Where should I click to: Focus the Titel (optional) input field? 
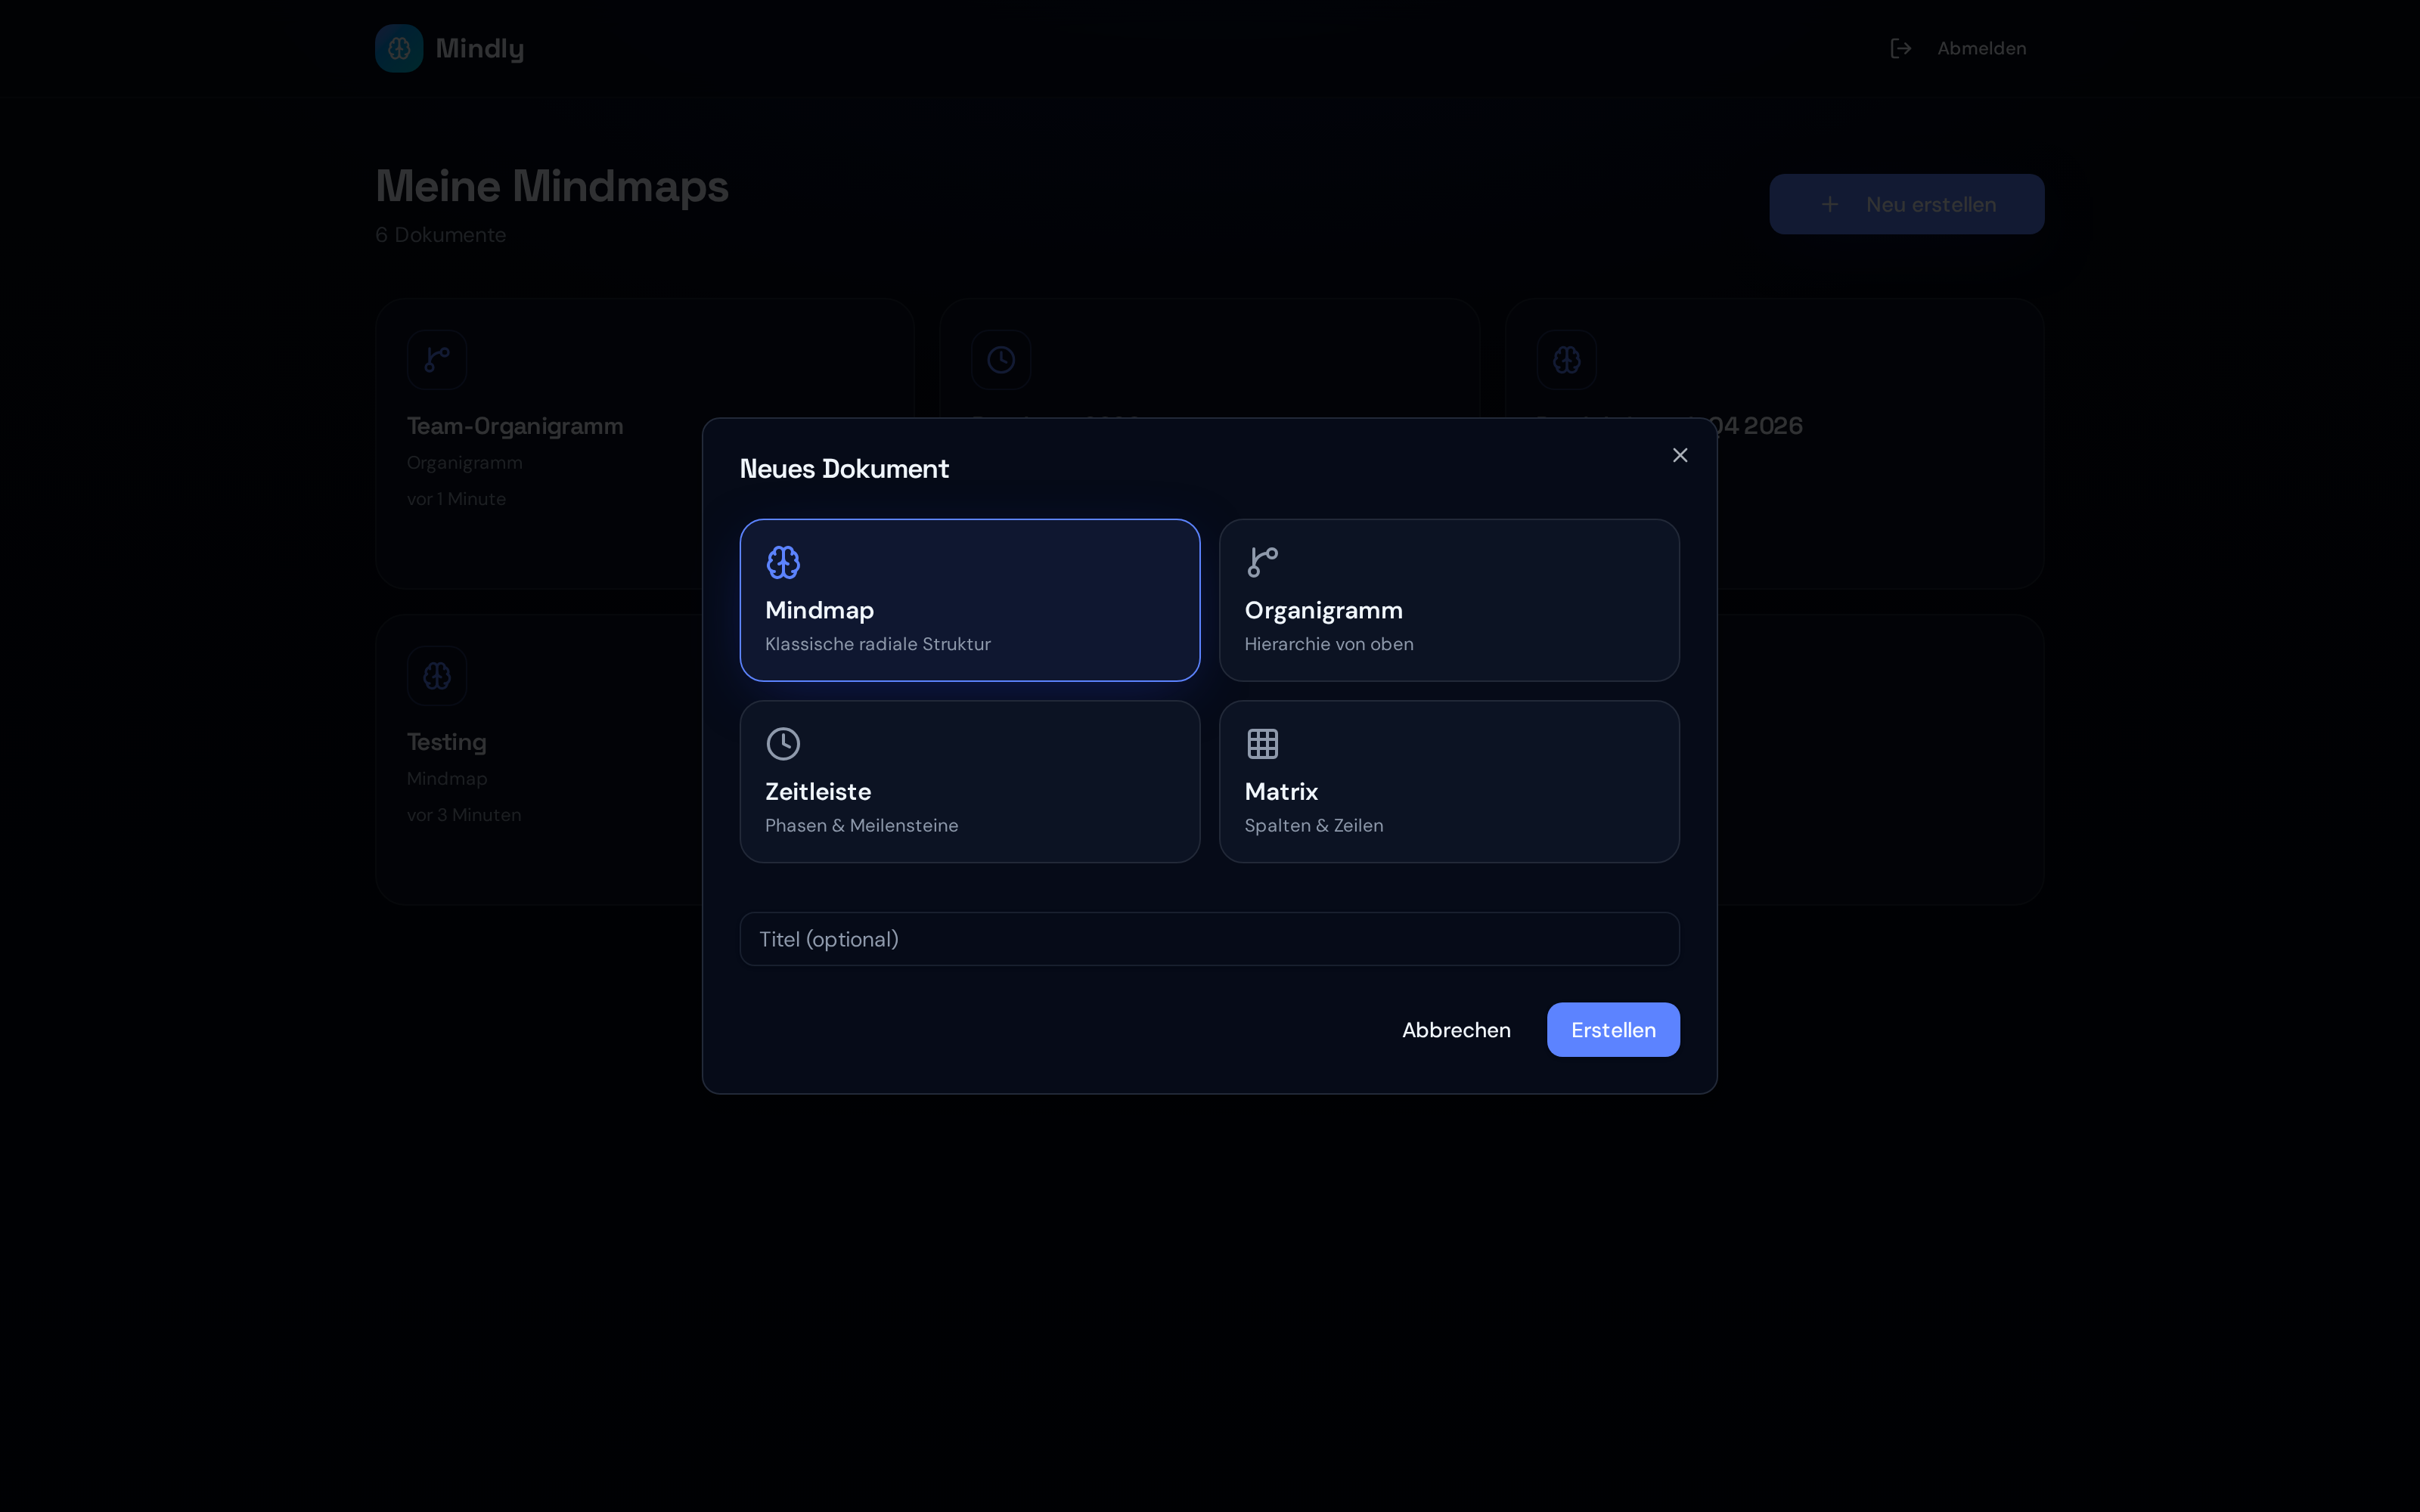1209,939
